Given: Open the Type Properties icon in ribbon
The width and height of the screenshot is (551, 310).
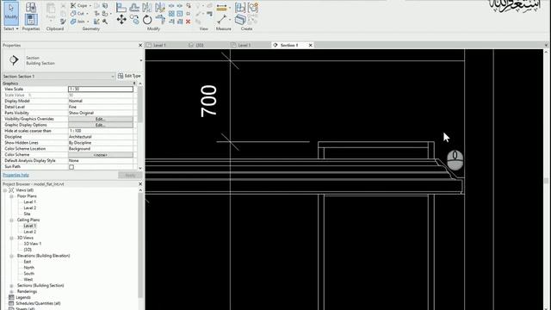Looking at the screenshot, I should [x=31, y=7].
